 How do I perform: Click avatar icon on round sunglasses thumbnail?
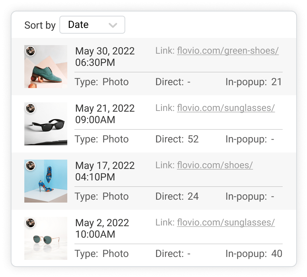[30, 223]
